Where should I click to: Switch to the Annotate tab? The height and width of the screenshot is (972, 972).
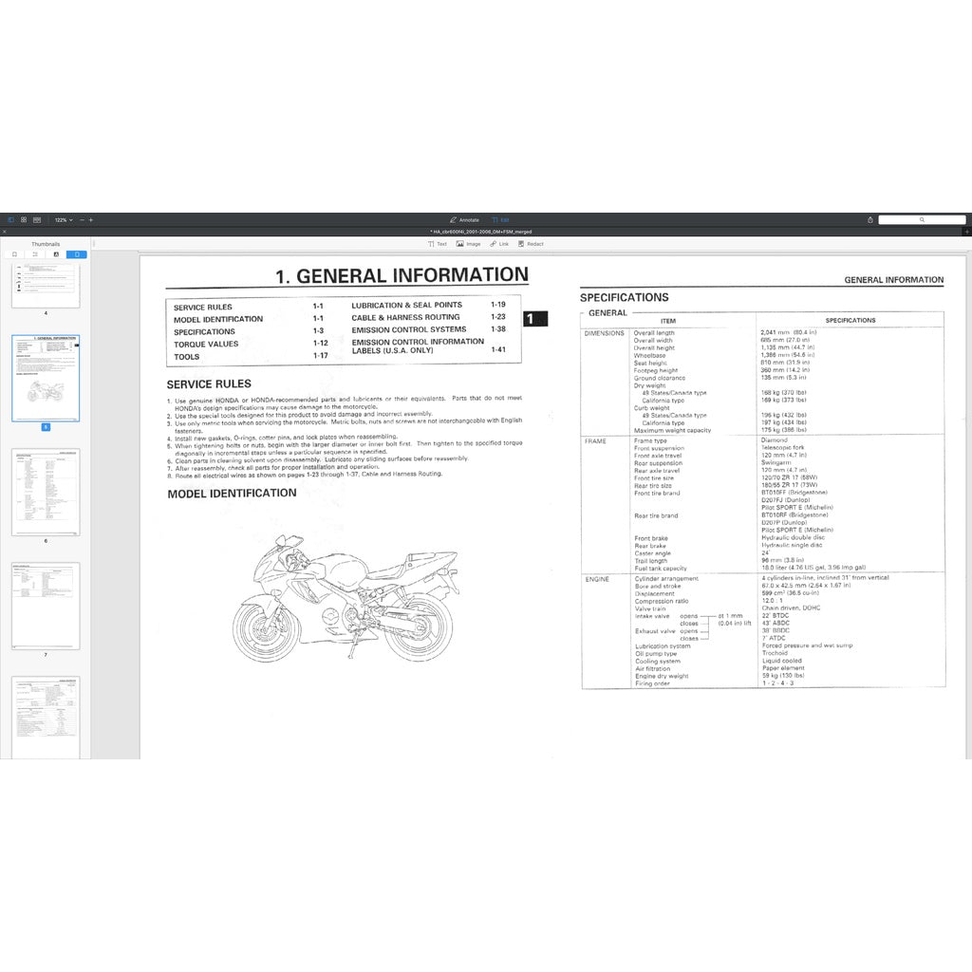pos(465,219)
